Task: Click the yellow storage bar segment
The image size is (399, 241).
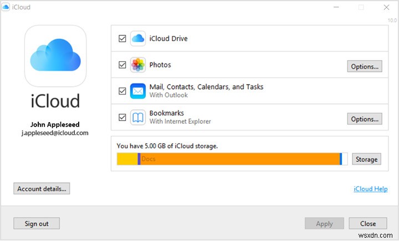Action: pos(127,159)
